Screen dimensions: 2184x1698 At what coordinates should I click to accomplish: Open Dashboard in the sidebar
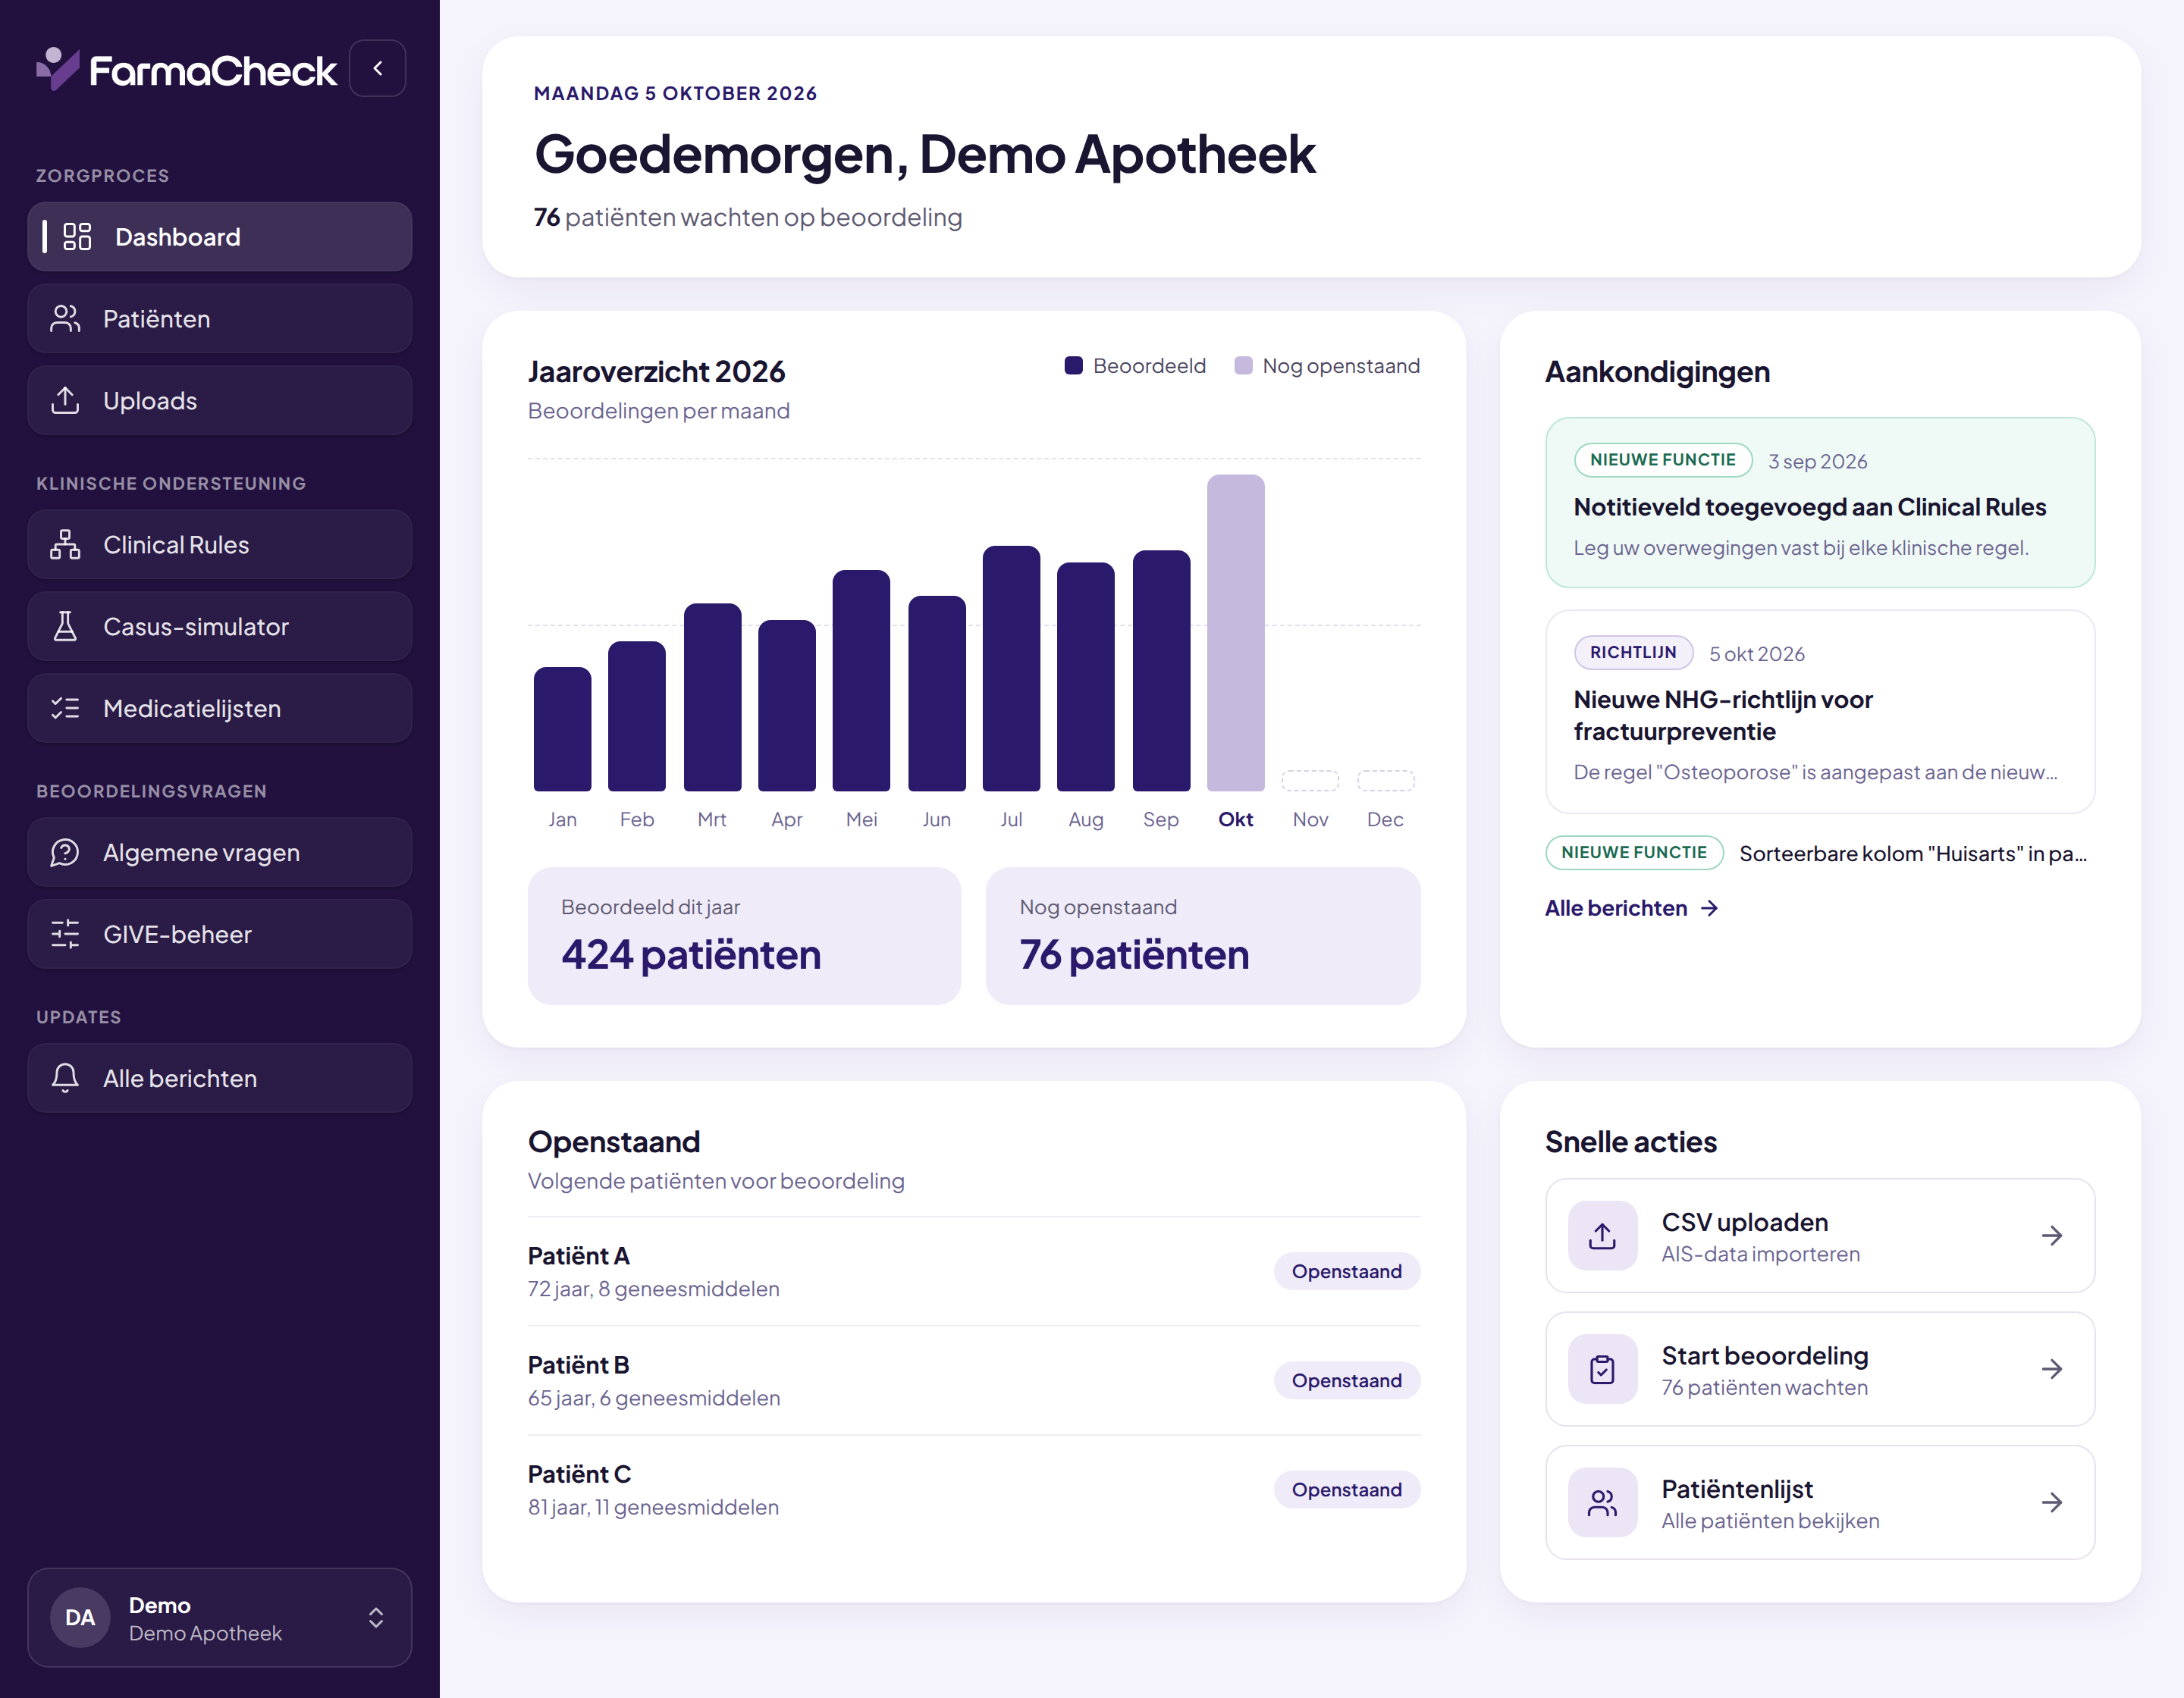tap(220, 237)
